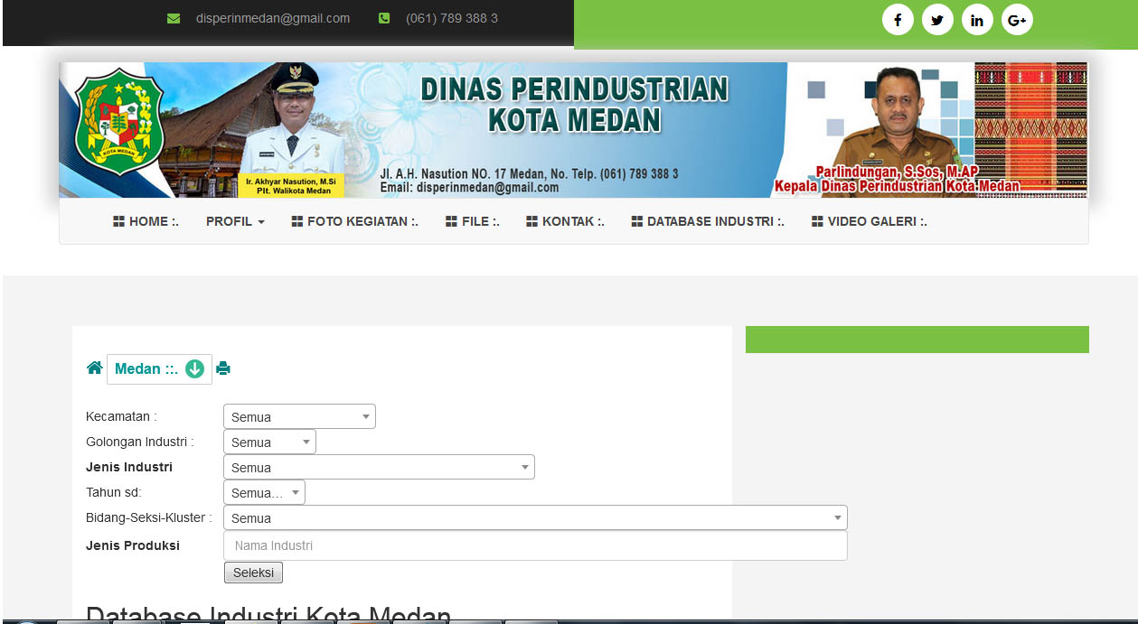1138x624 pixels.
Task: Open the Twitter social icon
Action: point(937,20)
